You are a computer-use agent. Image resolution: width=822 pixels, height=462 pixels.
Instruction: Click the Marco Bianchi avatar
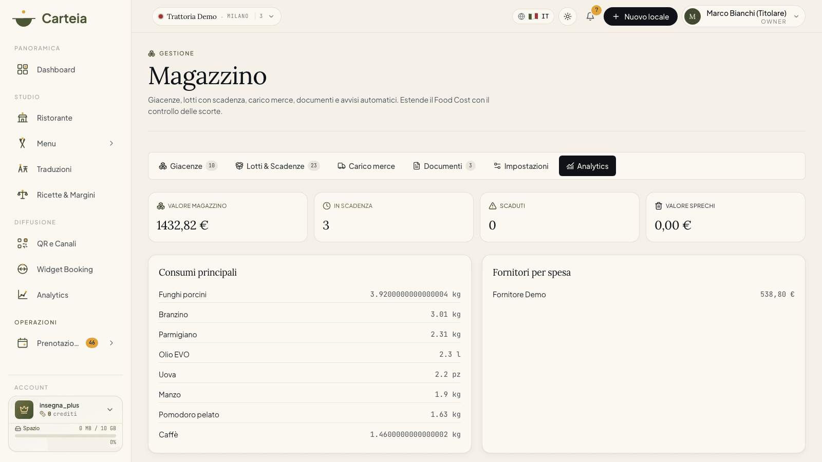coord(693,16)
